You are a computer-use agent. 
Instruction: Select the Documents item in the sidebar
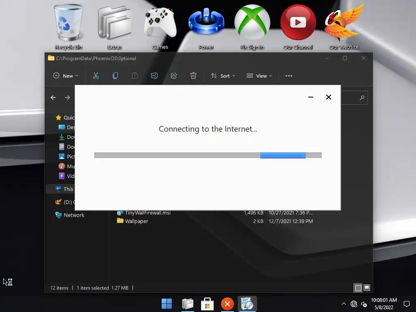(66, 147)
